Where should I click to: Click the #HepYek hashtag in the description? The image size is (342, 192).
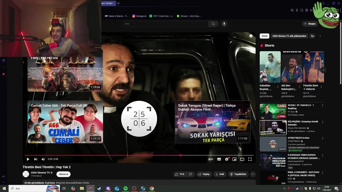(x=60, y=183)
